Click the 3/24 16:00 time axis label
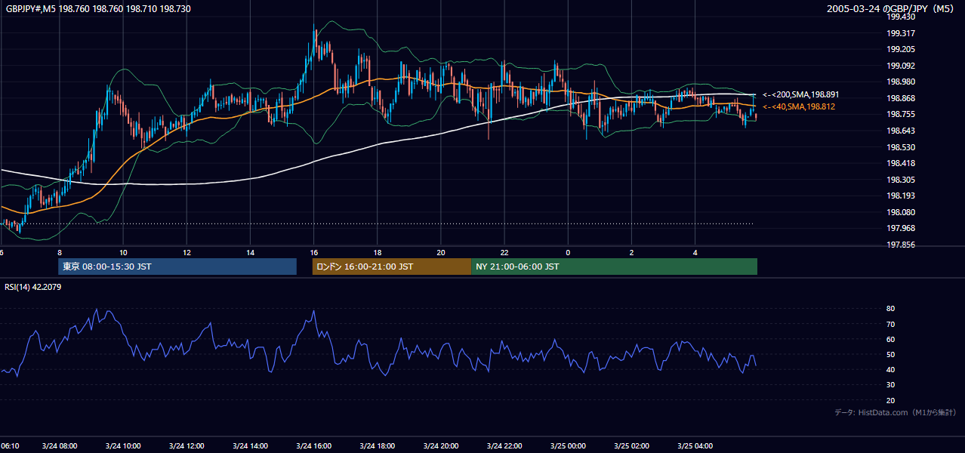Screen dimensions: 965x453 click(x=314, y=446)
